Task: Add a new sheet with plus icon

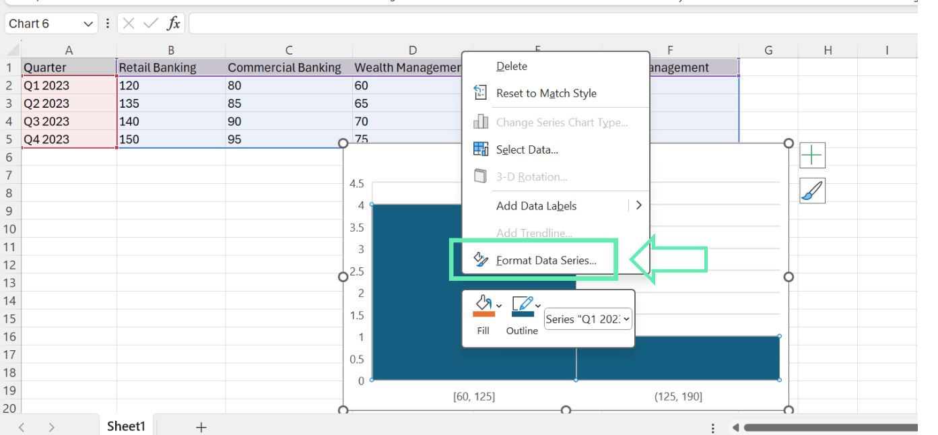Action: [201, 427]
